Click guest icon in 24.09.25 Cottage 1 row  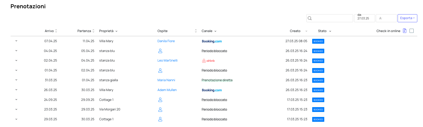pyautogui.click(x=160, y=100)
